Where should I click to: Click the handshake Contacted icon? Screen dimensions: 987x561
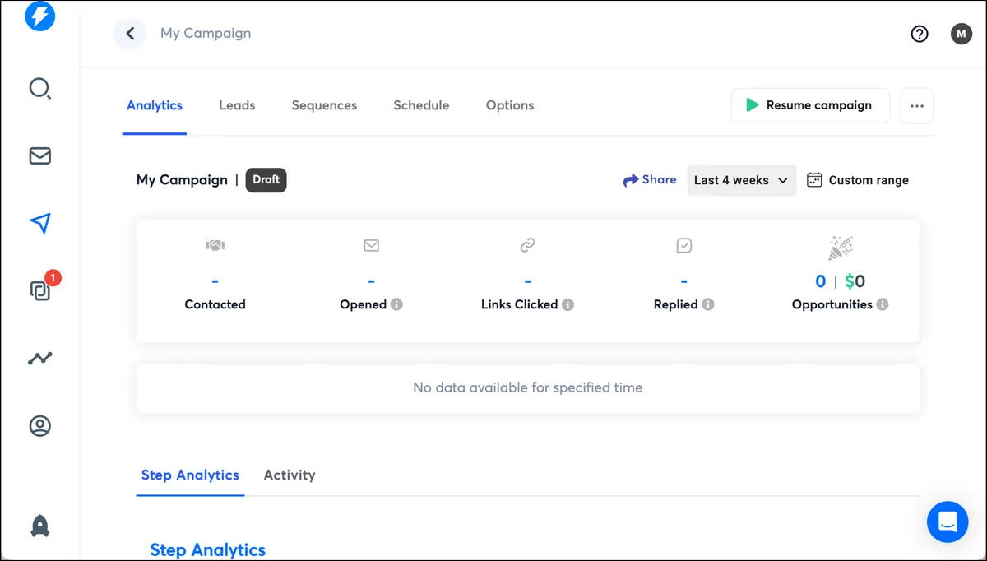[215, 245]
